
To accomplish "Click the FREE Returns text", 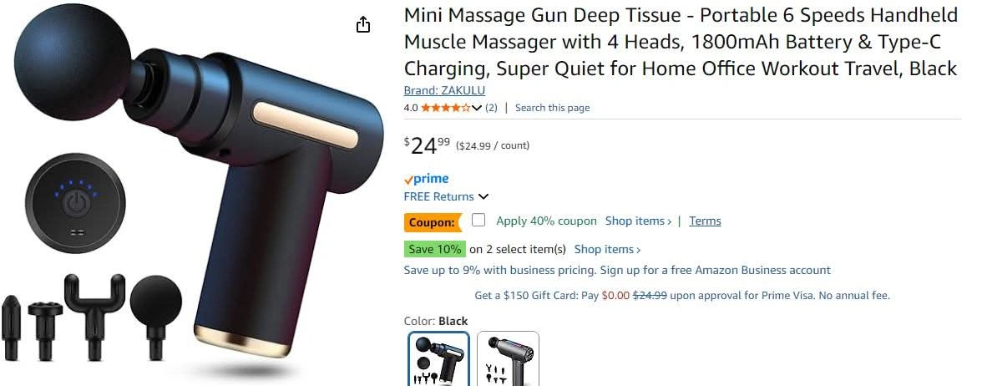I will (x=439, y=197).
